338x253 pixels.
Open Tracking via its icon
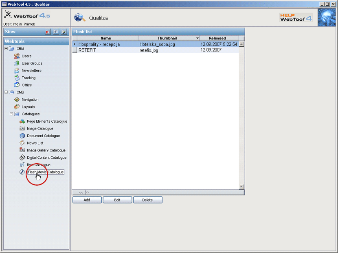[x=17, y=78]
